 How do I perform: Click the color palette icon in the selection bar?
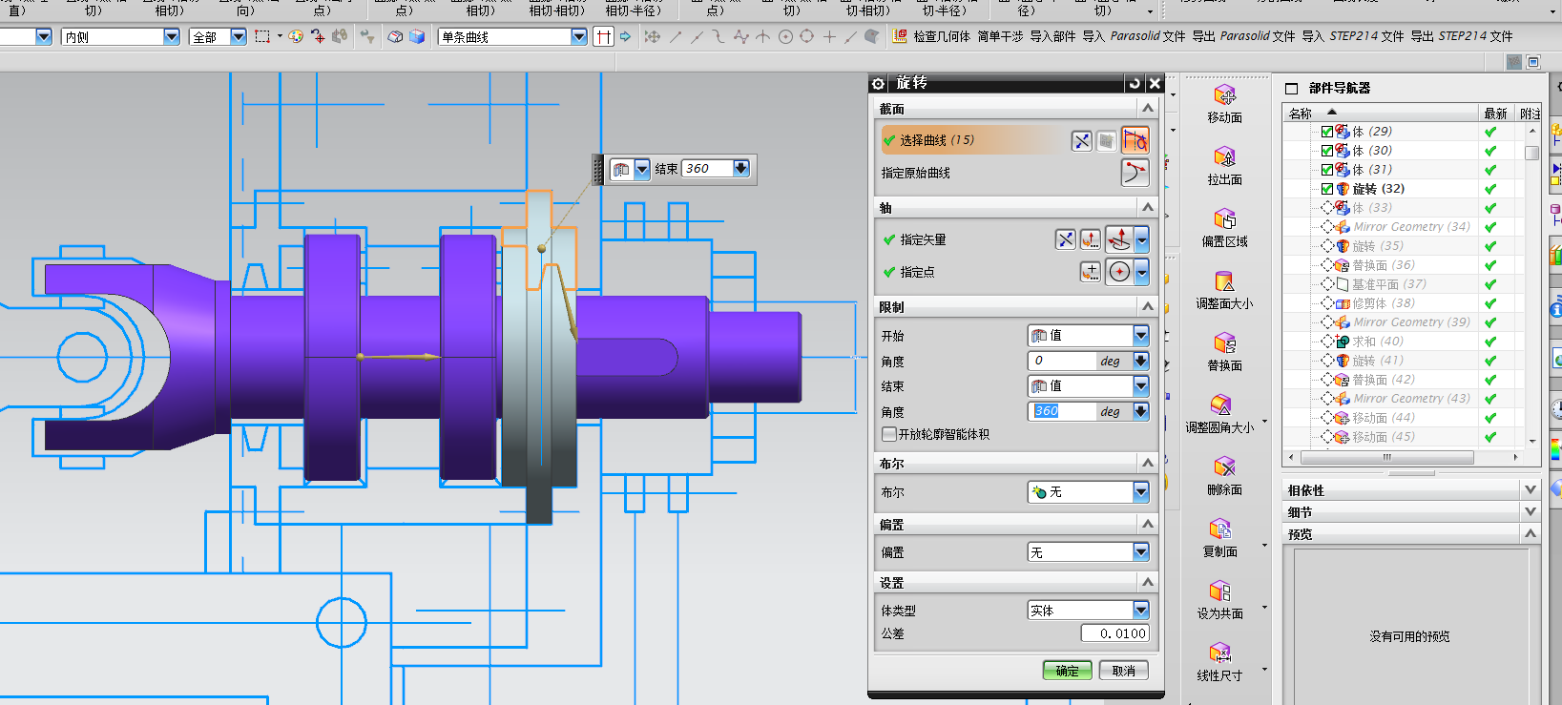pyautogui.click(x=296, y=36)
